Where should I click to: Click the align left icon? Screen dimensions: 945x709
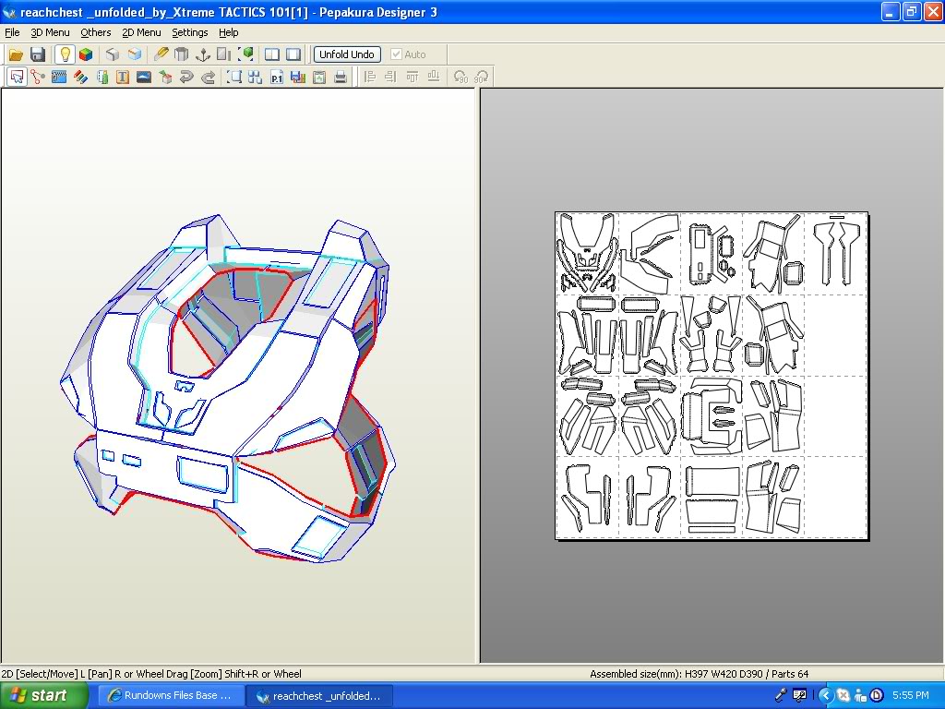[x=370, y=78]
